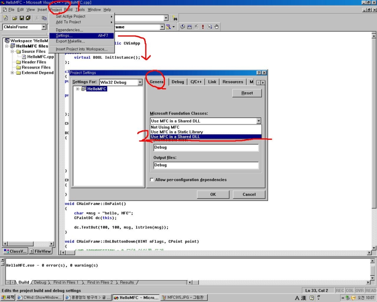Click the Save floppy disk icon
The image size is (377, 302).
pos(22,18)
